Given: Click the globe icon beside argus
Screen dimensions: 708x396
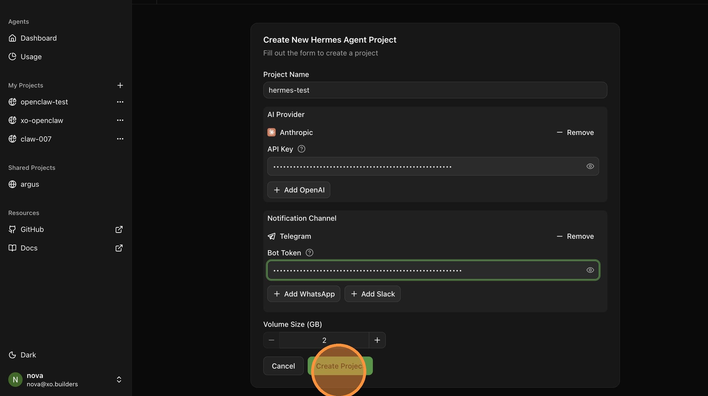Looking at the screenshot, I should pos(12,184).
